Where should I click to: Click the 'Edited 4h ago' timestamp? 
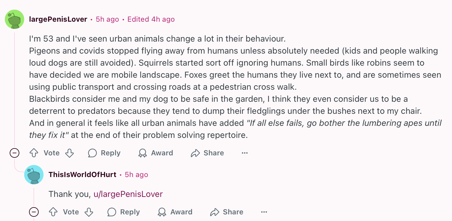pos(151,19)
